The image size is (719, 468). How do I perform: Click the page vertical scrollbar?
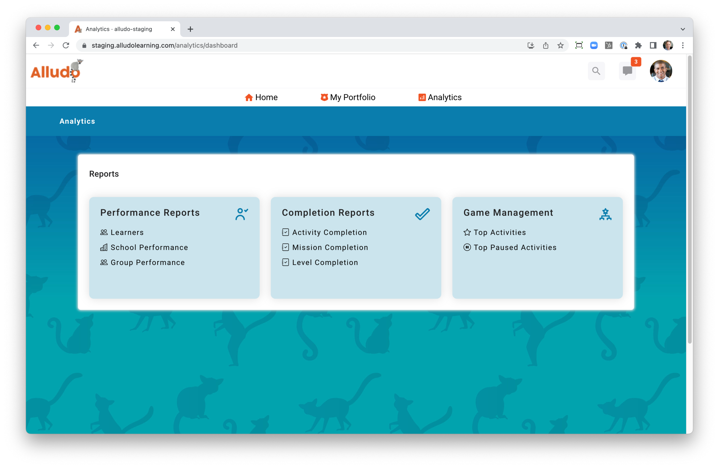click(x=690, y=199)
